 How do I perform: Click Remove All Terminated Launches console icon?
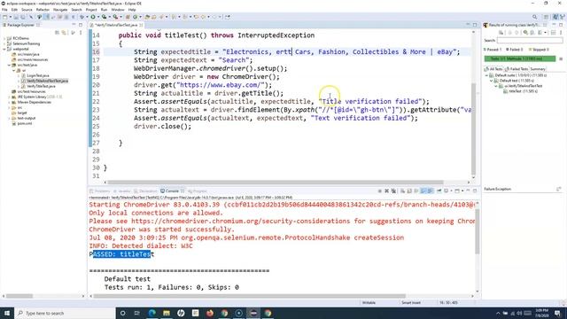[393, 191]
